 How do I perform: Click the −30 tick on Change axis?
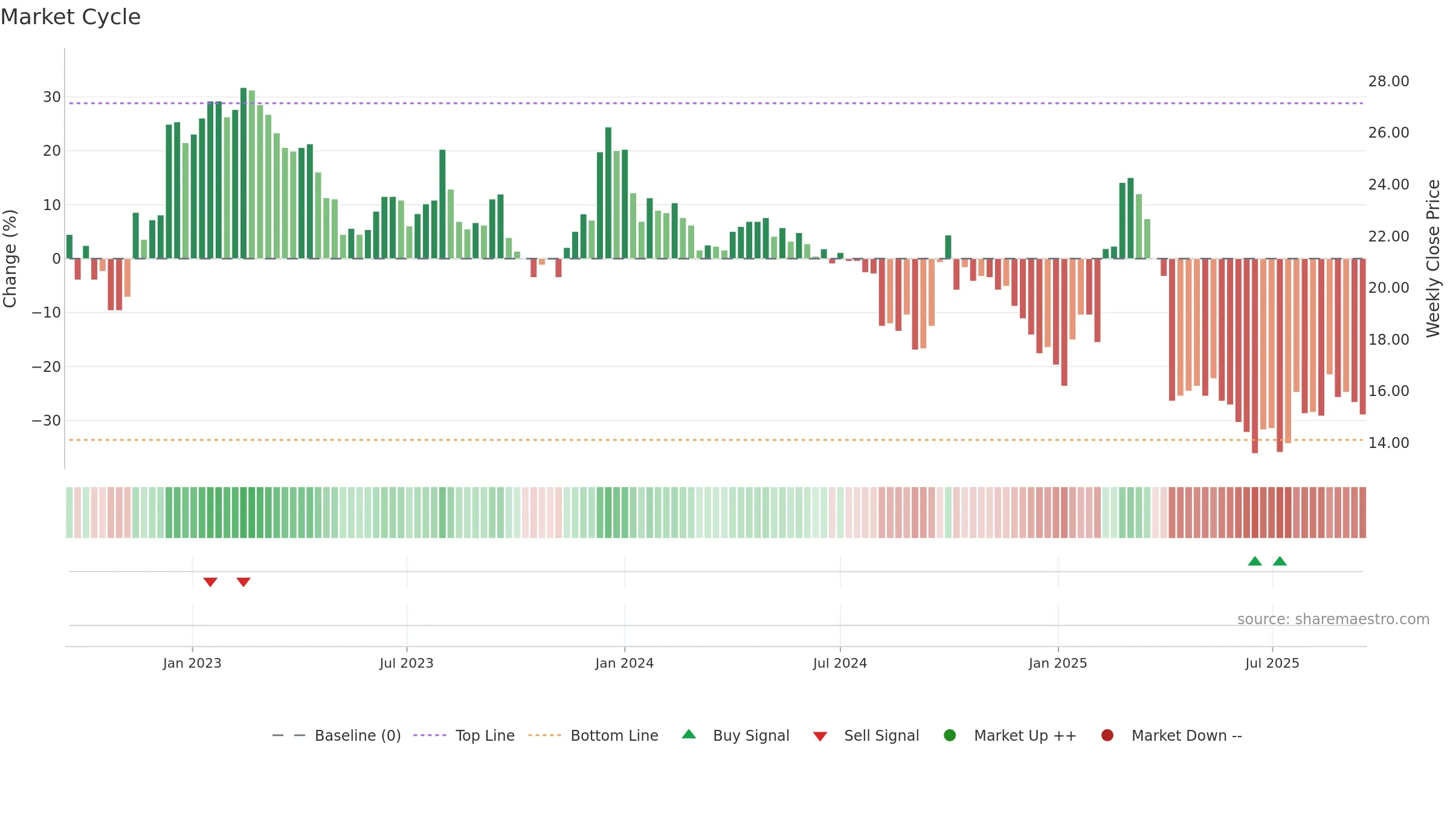click(x=47, y=420)
